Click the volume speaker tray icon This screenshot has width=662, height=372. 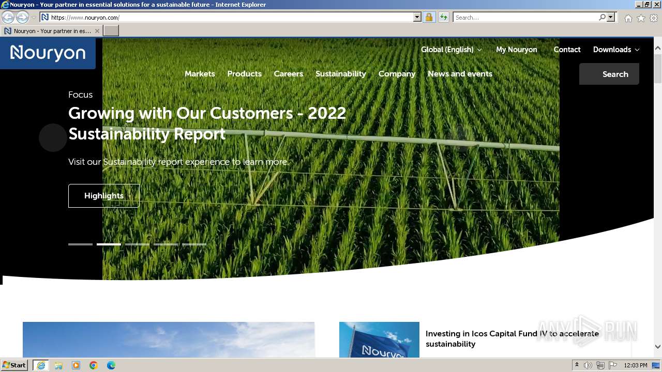588,365
